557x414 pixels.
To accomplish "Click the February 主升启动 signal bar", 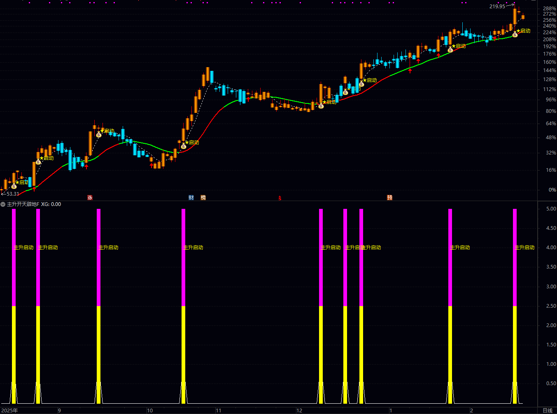I will coord(515,306).
